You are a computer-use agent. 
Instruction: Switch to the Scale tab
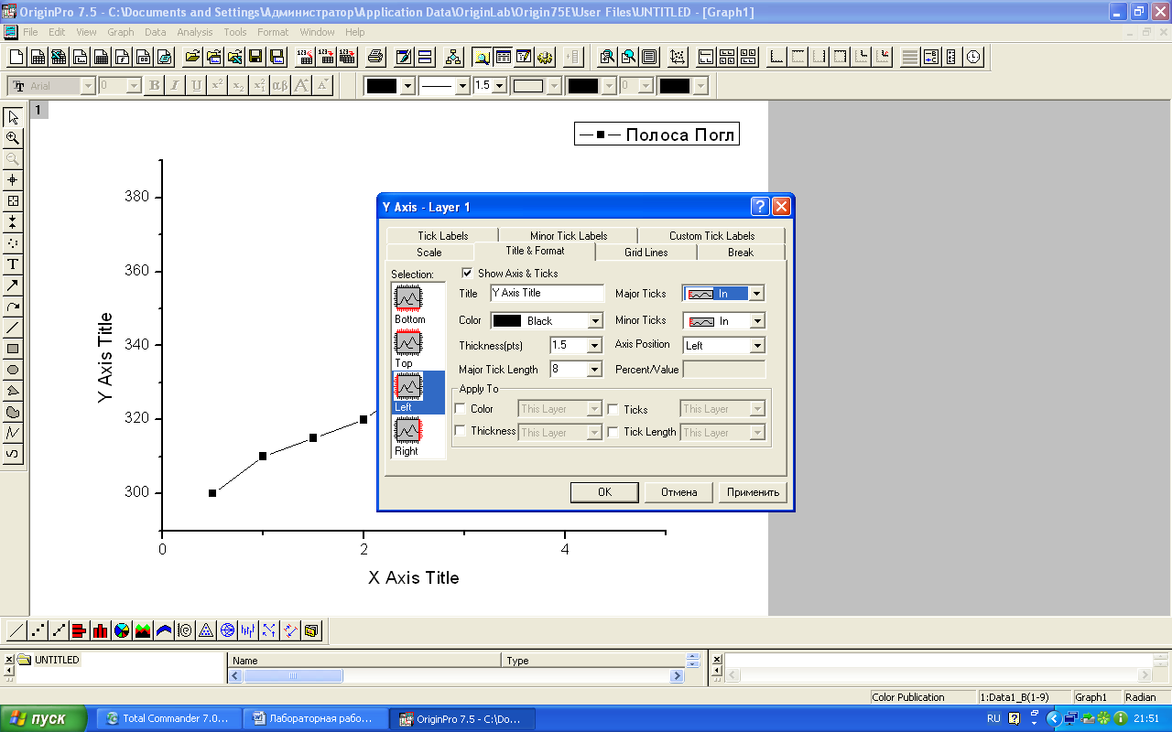[429, 253]
